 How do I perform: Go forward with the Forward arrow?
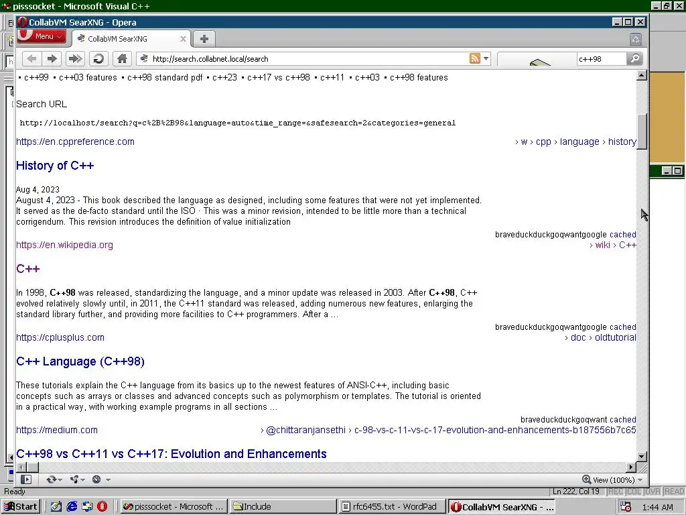[52, 59]
